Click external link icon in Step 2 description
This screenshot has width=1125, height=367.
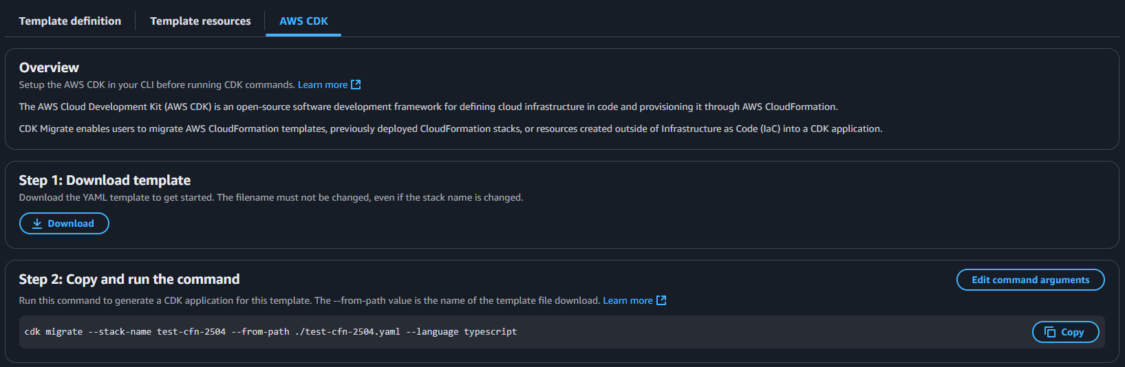pos(661,300)
